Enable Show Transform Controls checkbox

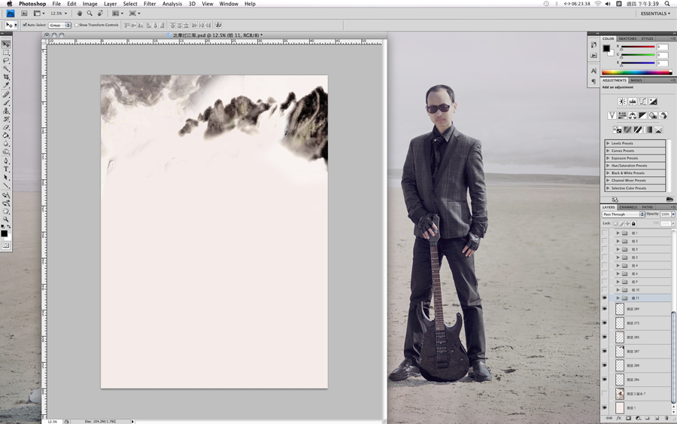pos(77,25)
